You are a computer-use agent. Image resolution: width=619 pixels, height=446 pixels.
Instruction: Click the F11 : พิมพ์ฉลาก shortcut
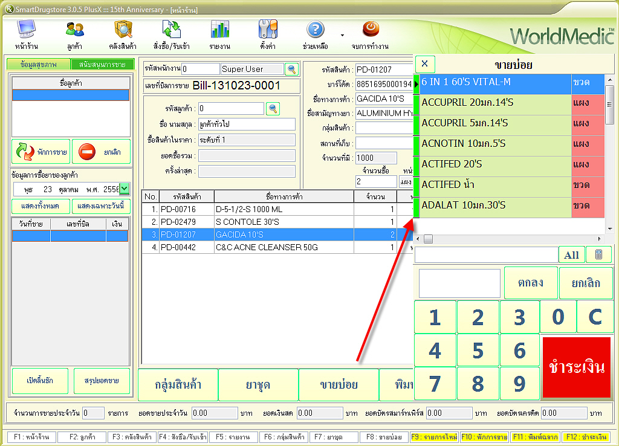[x=535, y=437]
